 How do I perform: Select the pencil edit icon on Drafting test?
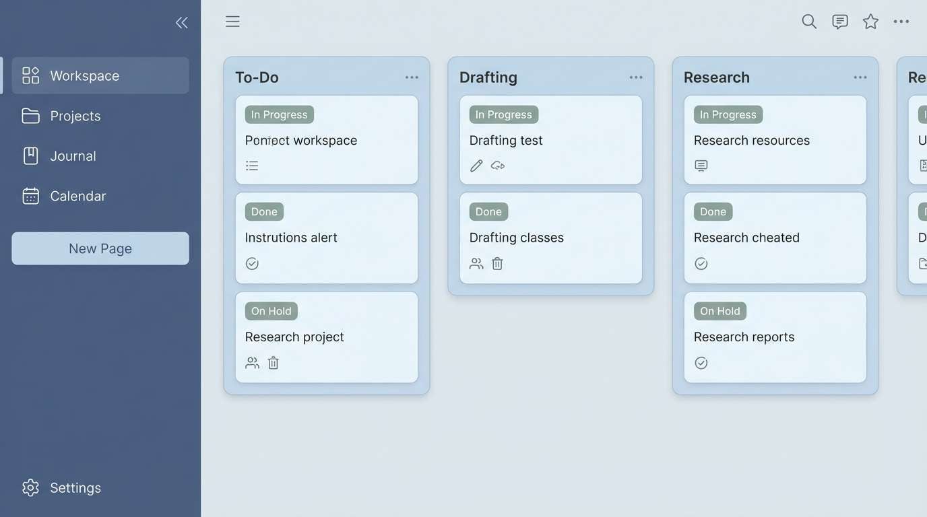click(x=476, y=165)
